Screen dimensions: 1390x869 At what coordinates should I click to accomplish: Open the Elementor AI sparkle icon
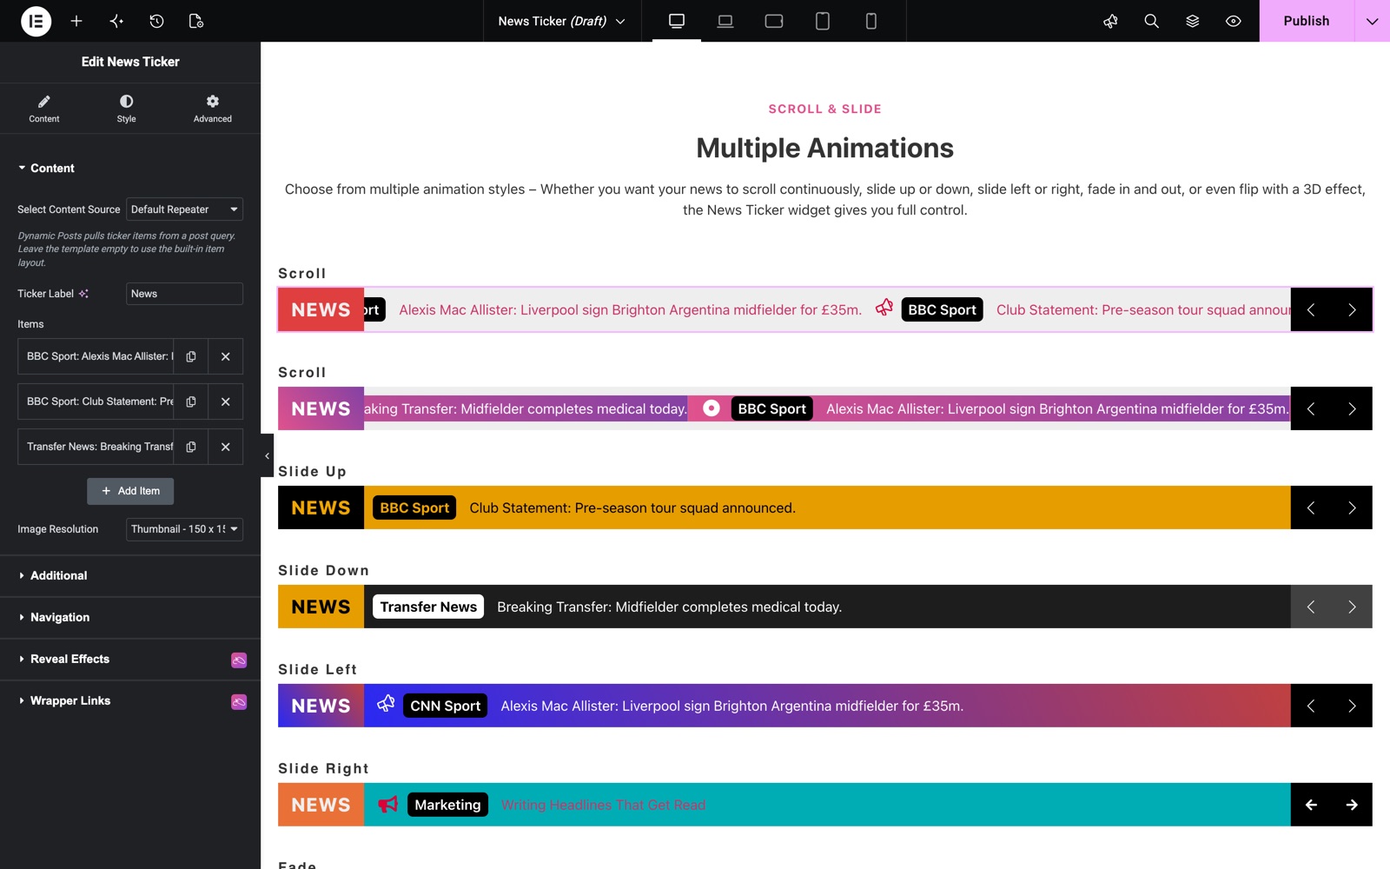tap(116, 21)
